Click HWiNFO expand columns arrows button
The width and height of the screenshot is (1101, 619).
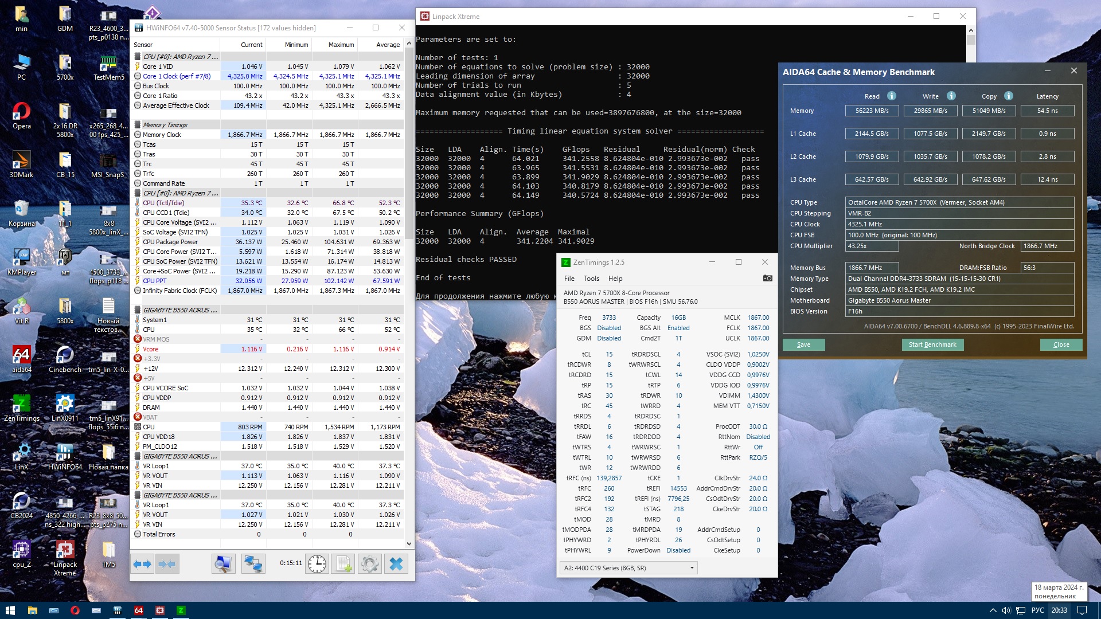(142, 564)
